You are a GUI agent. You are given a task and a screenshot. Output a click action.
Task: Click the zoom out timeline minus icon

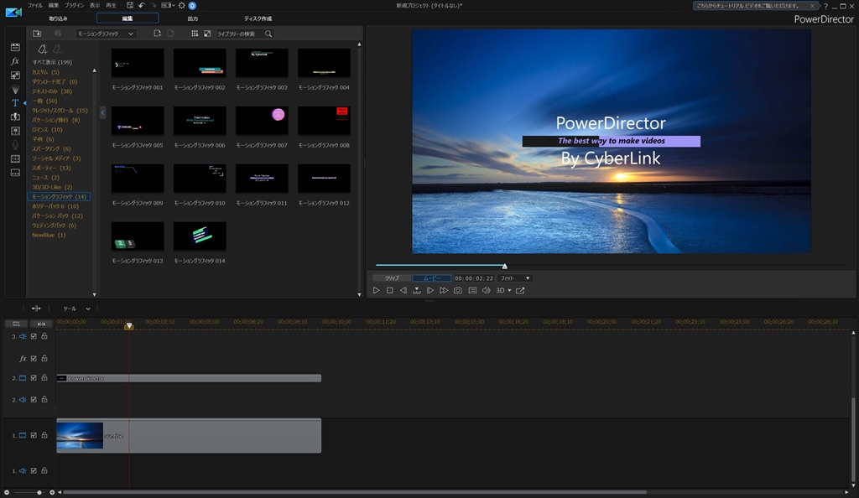coord(7,492)
